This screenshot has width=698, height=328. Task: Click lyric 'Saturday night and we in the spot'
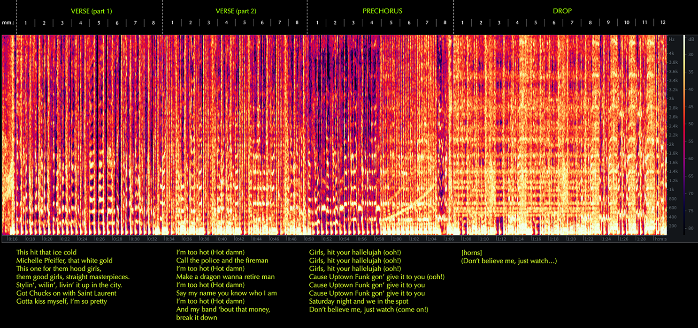(x=359, y=301)
